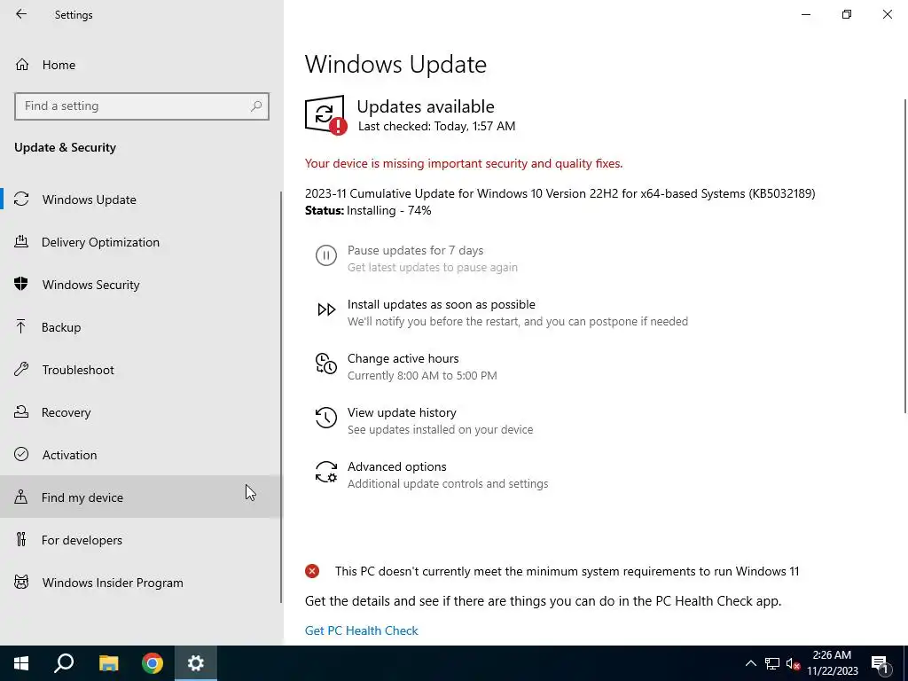Click the 'Update & Security' heading
This screenshot has width=908, height=681.
point(65,148)
